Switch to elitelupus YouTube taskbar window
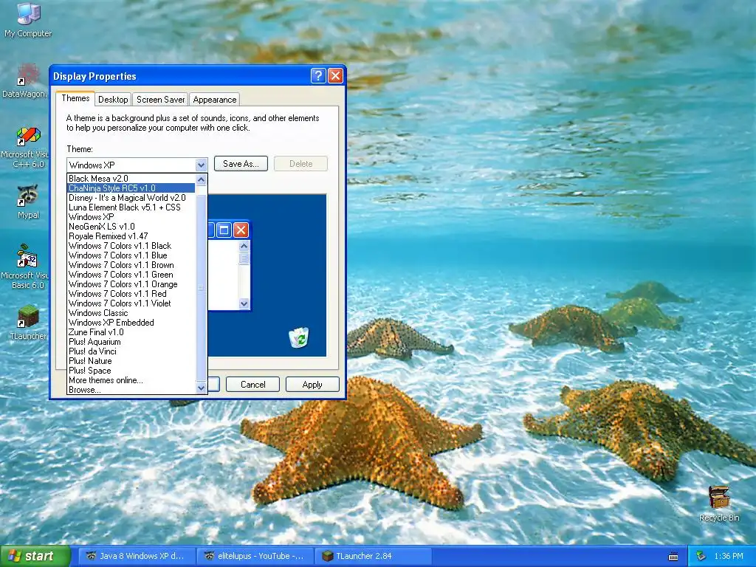Image resolution: width=756 pixels, height=567 pixels. (254, 556)
